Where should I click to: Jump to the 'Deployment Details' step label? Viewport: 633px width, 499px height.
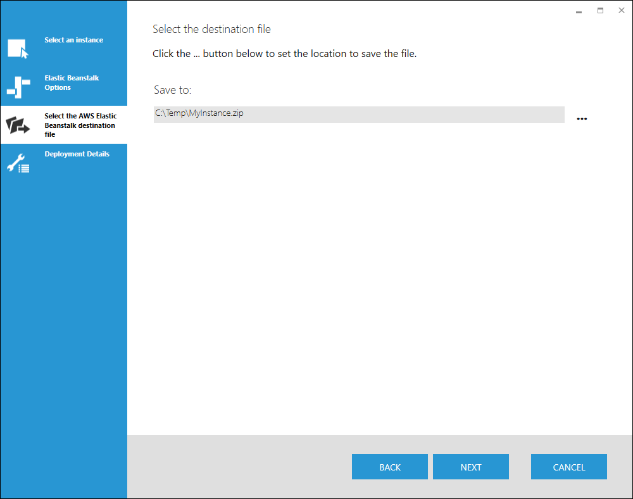(77, 154)
